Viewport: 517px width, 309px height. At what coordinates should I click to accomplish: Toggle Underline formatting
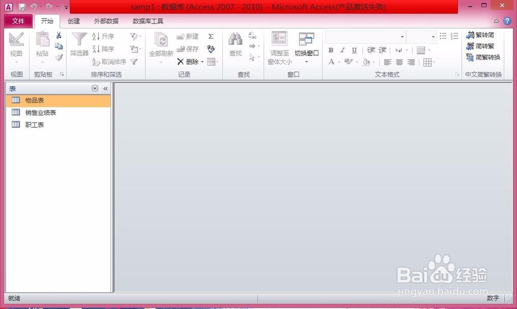pos(354,50)
